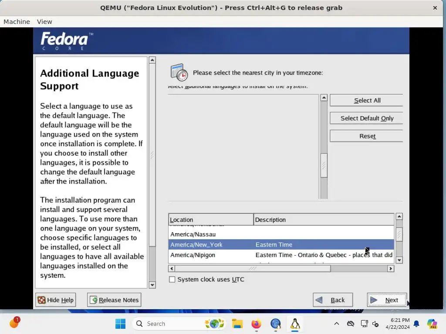Viewport: 446px width, 334px height.
Task: Open File Explorer from the taskbar
Action: coord(237,324)
